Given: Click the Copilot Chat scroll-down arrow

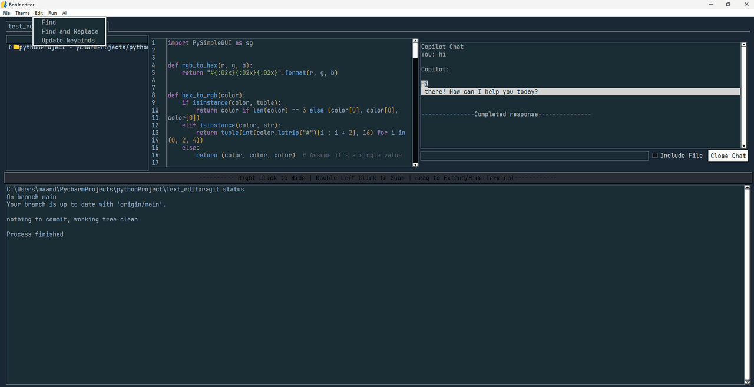Looking at the screenshot, I should 743,145.
